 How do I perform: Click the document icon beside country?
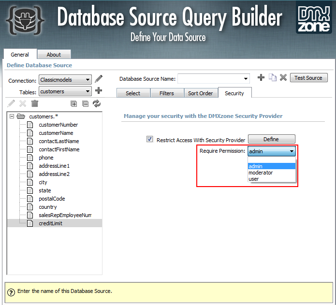pyautogui.click(x=30, y=207)
